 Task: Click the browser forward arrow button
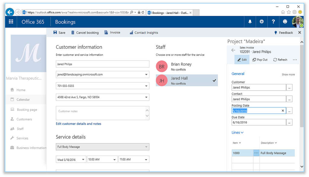pyautogui.click(x=18, y=12)
